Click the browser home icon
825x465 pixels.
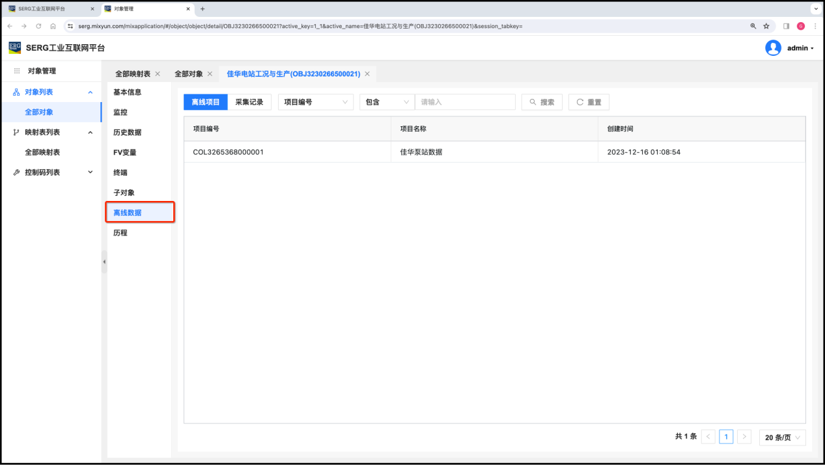53,26
